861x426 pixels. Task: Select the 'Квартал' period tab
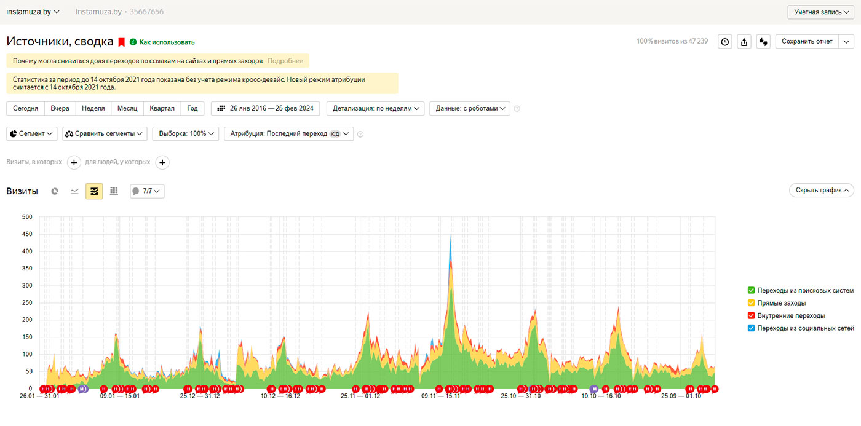(162, 108)
